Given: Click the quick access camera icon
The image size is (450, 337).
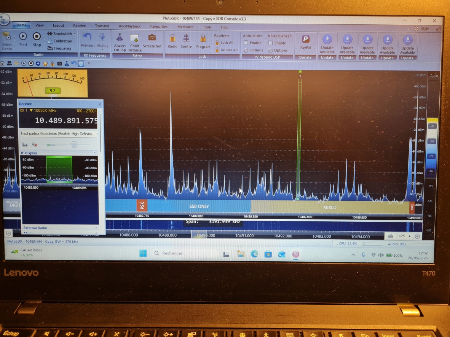Looking at the screenshot, I should click(x=59, y=64).
